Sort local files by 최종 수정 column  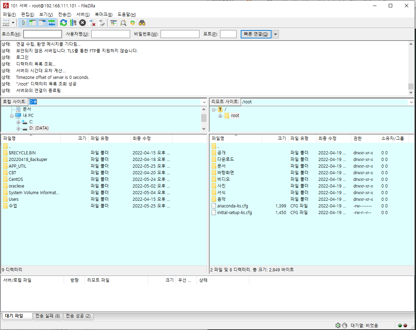coord(151,139)
